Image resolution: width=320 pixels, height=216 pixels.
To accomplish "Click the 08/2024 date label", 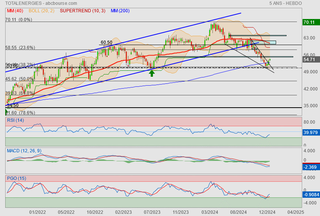I will tap(239, 212).
